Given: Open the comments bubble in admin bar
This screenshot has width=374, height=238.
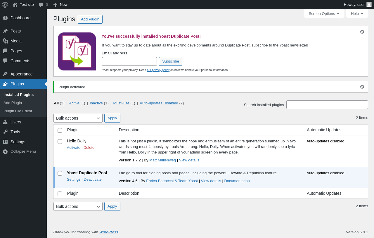Looking at the screenshot, I should (x=41, y=5).
